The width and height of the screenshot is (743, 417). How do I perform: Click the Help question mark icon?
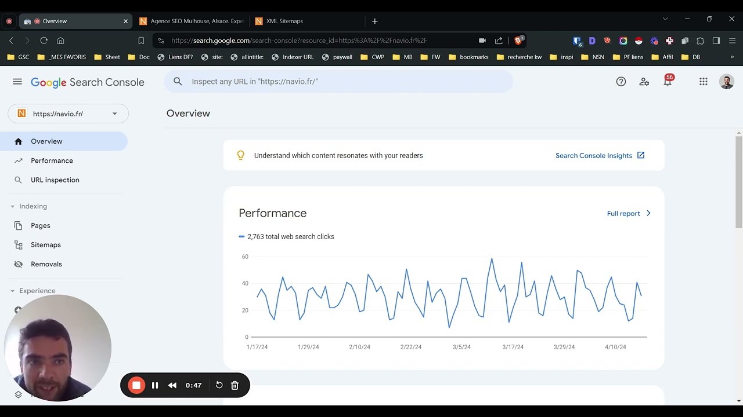click(621, 82)
